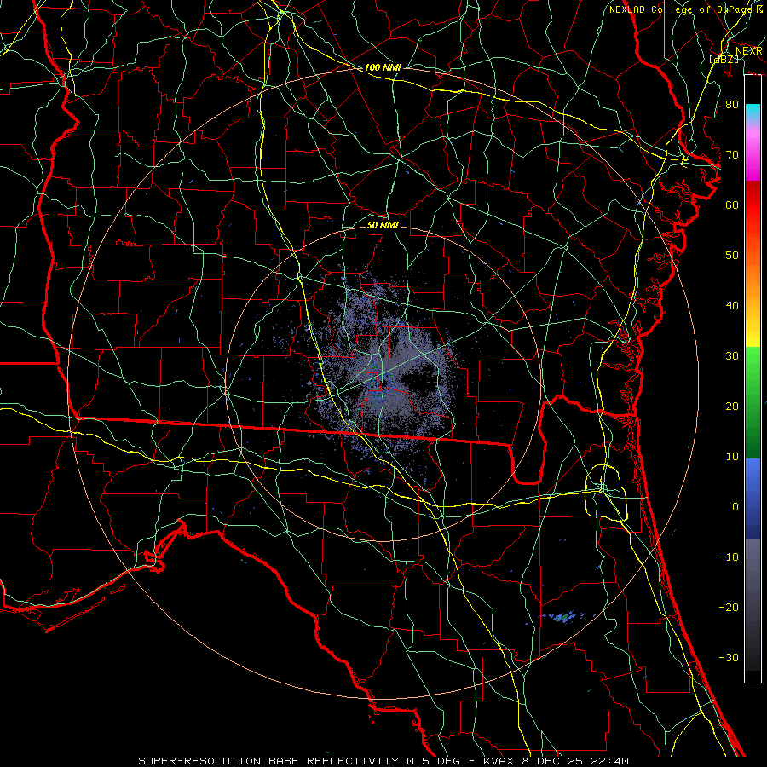This screenshot has height=767, width=767.
Task: Click the "[dBZ]" unit label
Action: [x=724, y=59]
